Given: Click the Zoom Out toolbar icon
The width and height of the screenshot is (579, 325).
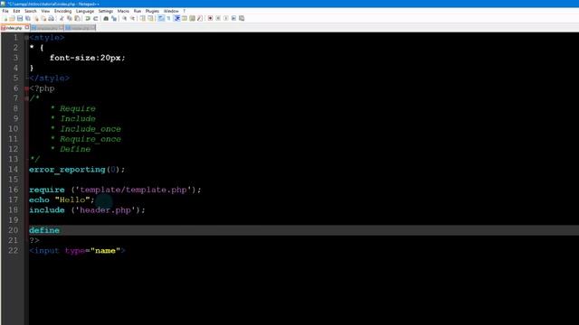Looking at the screenshot, I should click(x=132, y=18).
